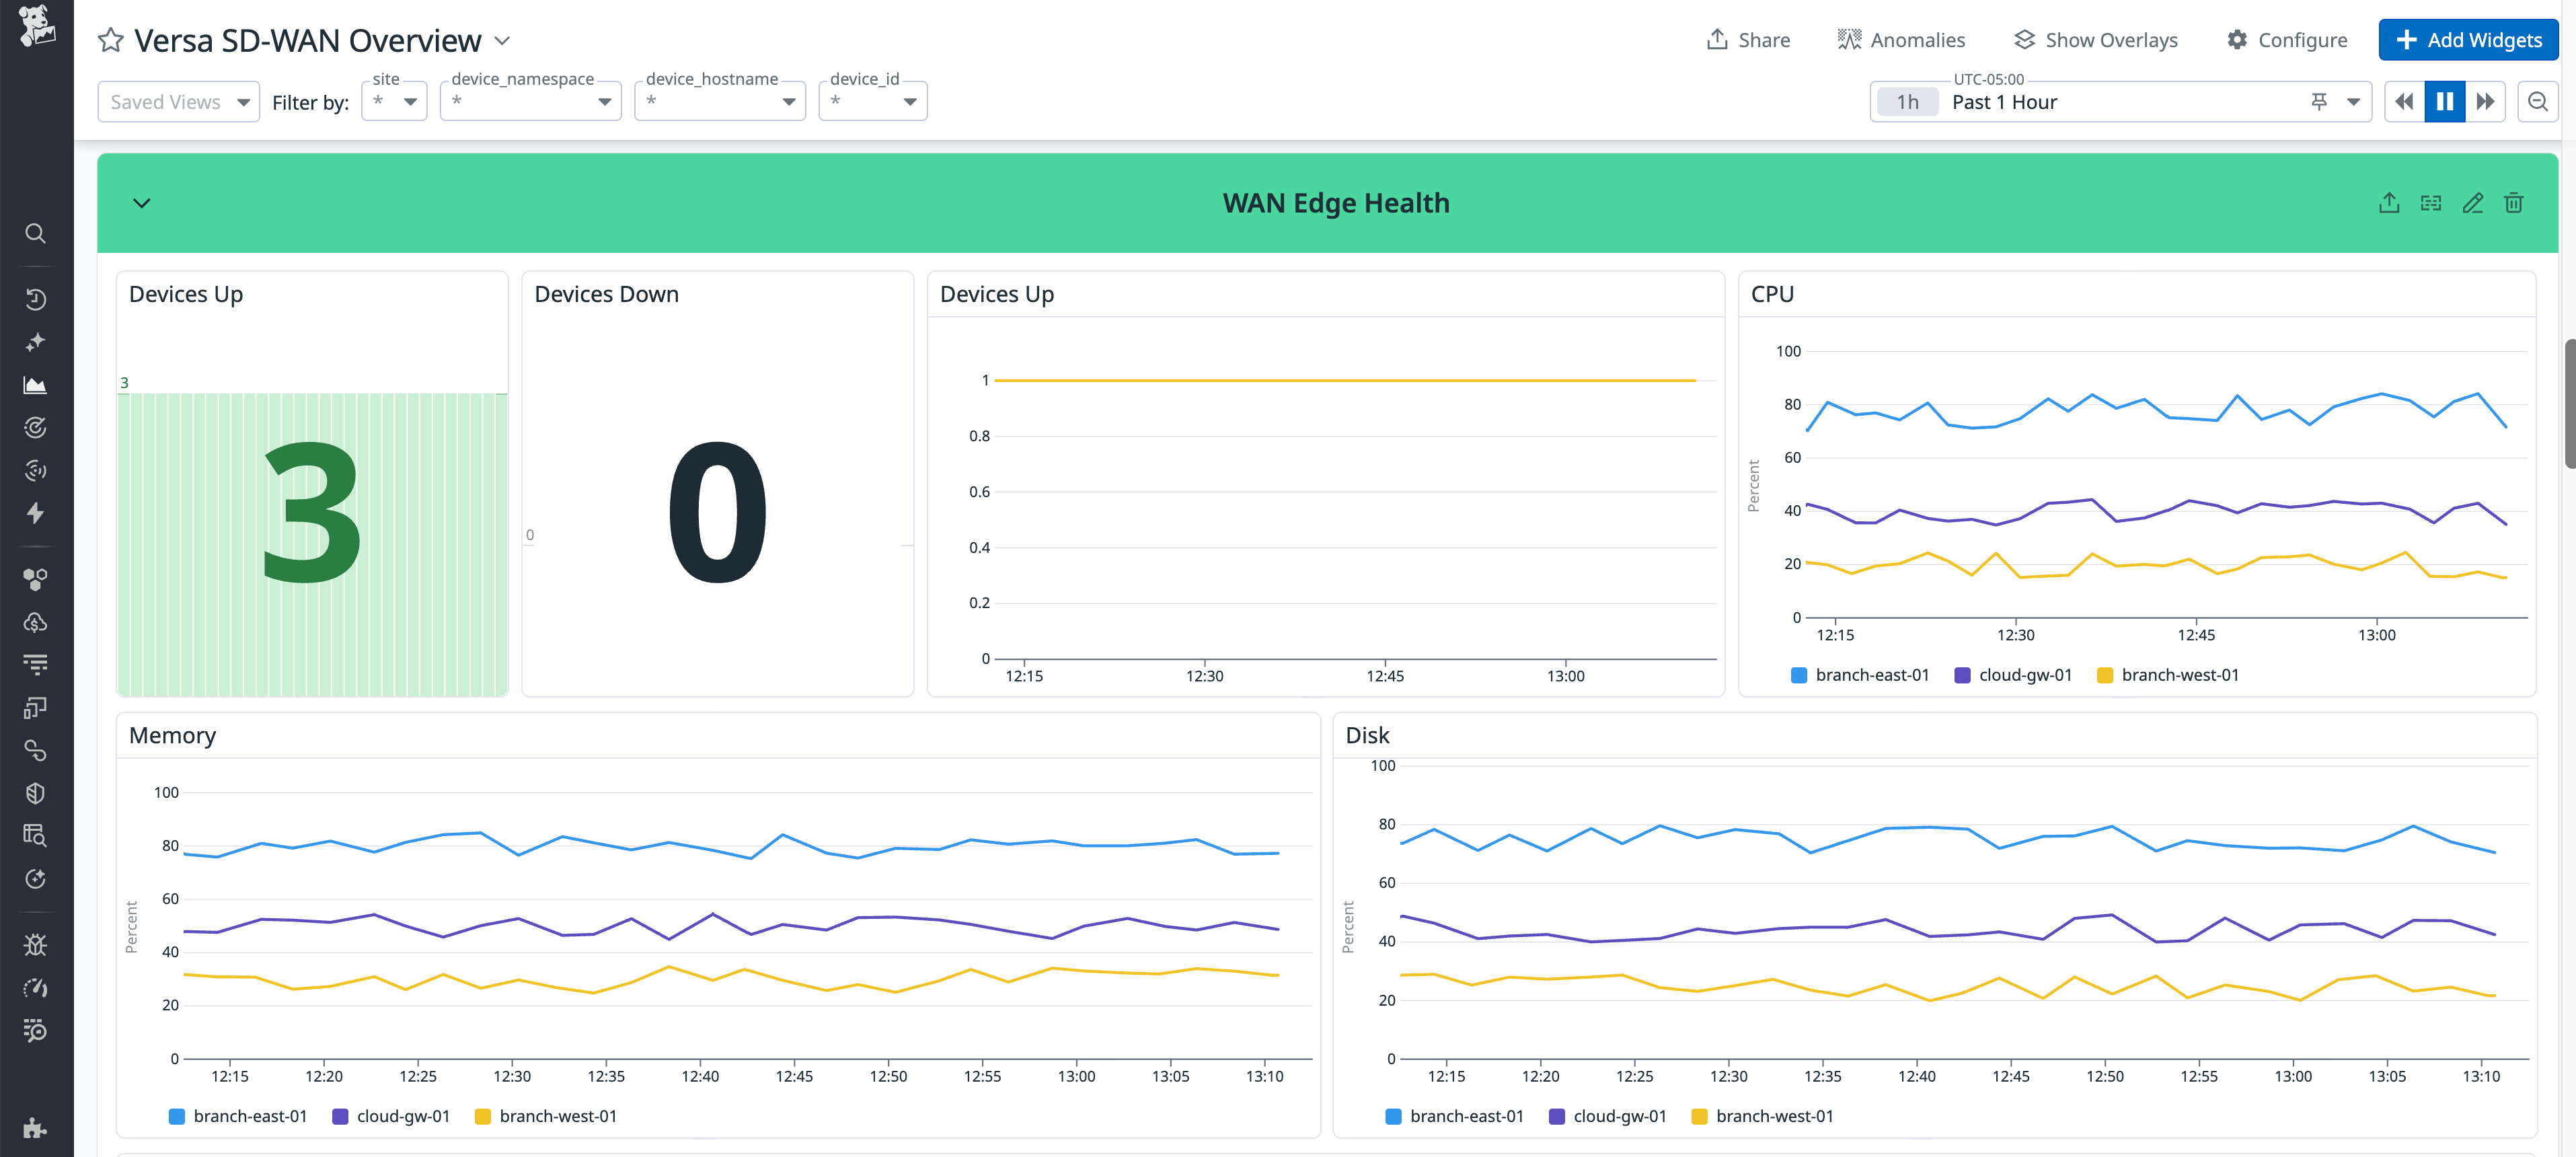Open the Configure menu
This screenshot has height=1157, width=2576.
tap(2288, 39)
